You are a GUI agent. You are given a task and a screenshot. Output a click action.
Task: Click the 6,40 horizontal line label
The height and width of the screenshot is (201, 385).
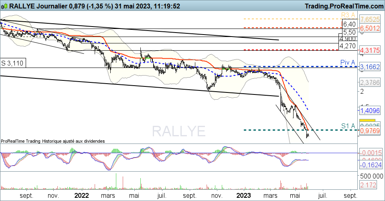(349, 24)
